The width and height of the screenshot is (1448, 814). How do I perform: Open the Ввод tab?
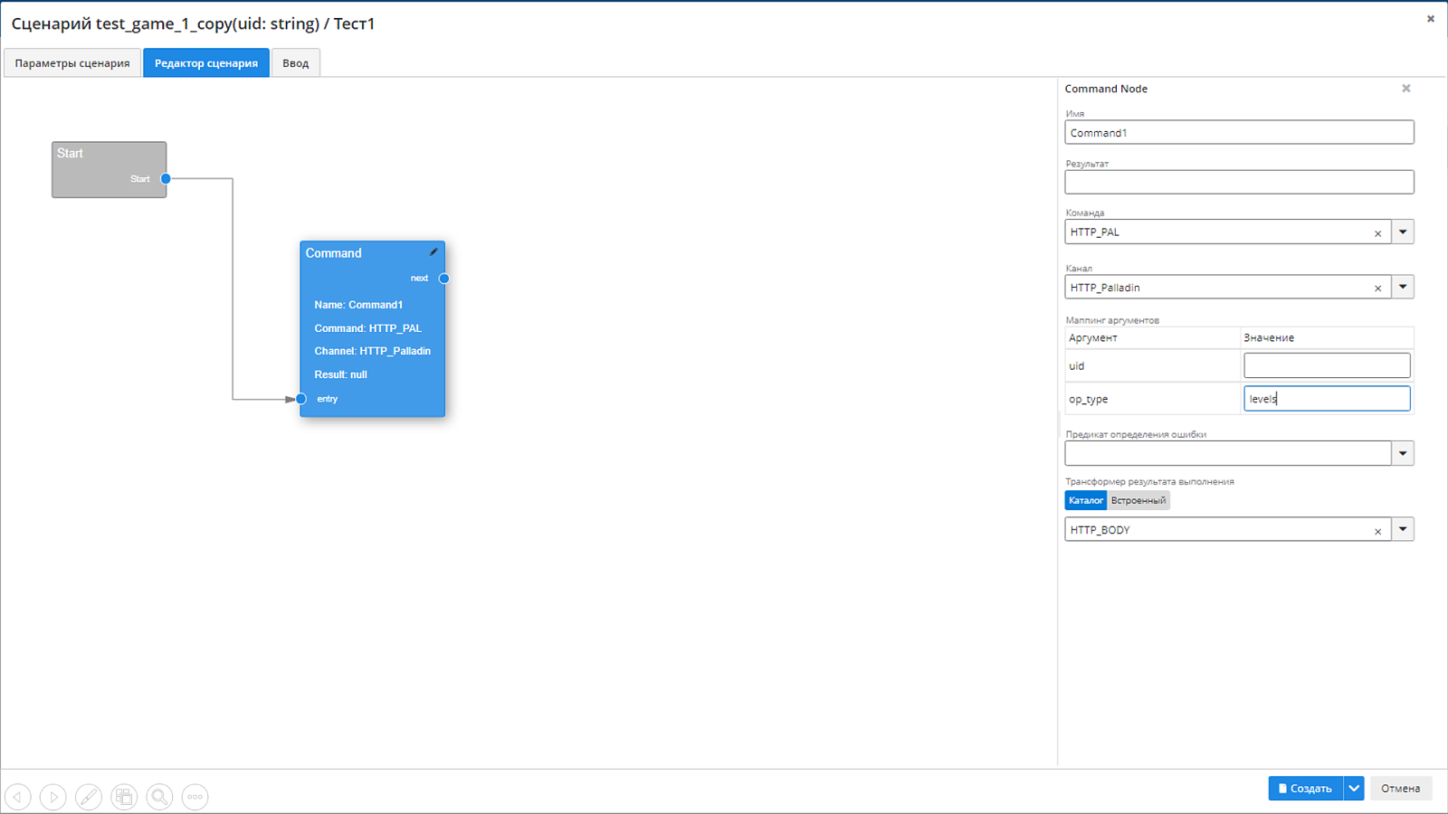[x=295, y=63]
